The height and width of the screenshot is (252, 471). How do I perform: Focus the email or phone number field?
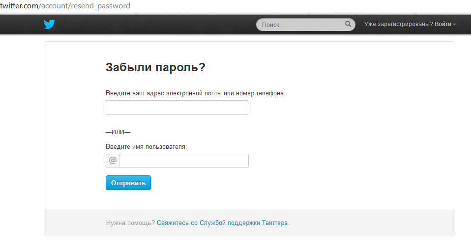177,108
